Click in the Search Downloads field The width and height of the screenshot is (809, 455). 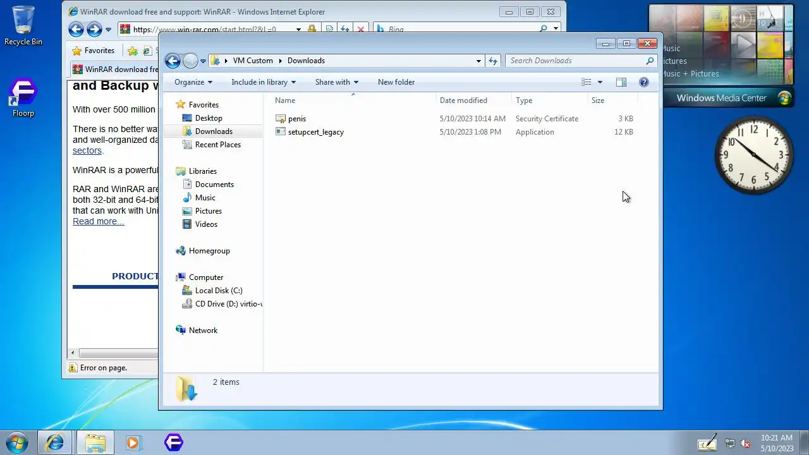pos(575,61)
